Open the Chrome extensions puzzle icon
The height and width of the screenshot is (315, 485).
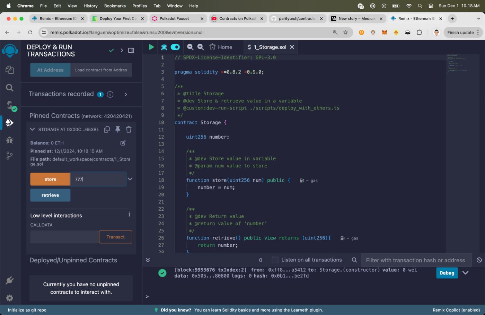tap(420, 32)
